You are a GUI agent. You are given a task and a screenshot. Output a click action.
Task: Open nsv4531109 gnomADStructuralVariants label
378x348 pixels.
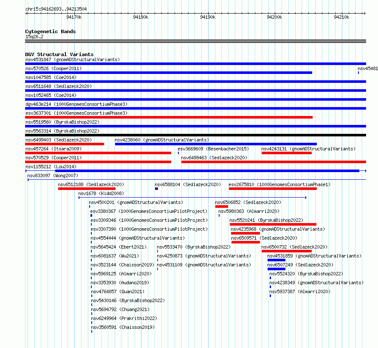tap(204, 265)
